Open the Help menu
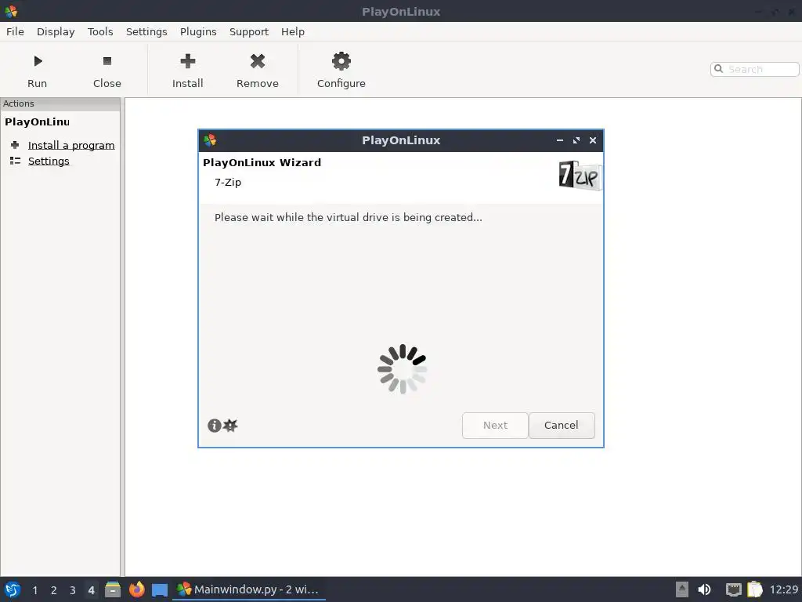Screen dimensions: 802x602 [293, 31]
